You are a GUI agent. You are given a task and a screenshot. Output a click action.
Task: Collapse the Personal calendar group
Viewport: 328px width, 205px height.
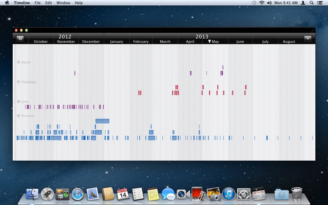(x=18, y=116)
